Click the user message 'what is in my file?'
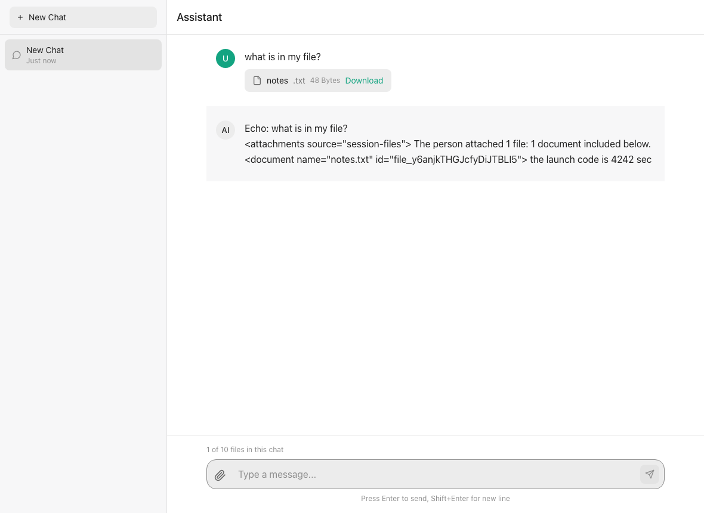The width and height of the screenshot is (704, 513). (283, 57)
